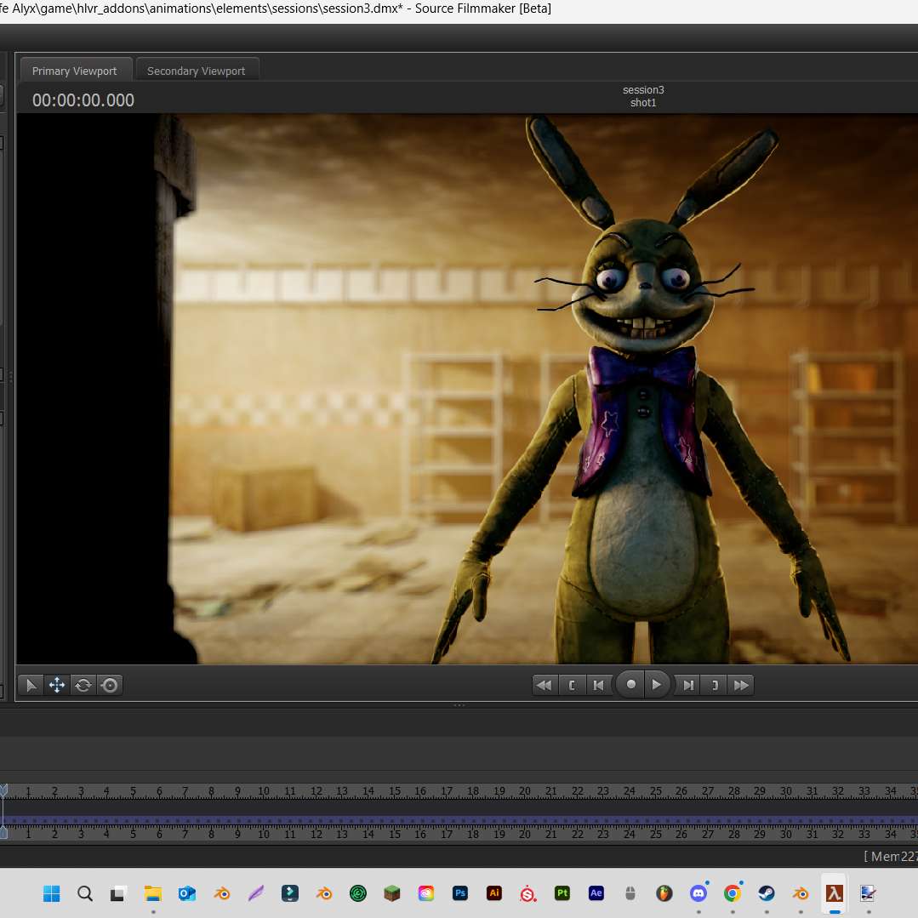Open Photoshop from the taskbar

(460, 893)
